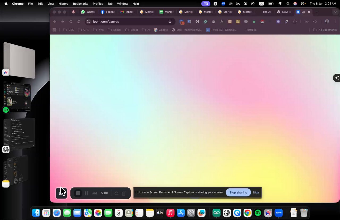Open Music app from the Dock
The width and height of the screenshot is (340, 220).
170,213
